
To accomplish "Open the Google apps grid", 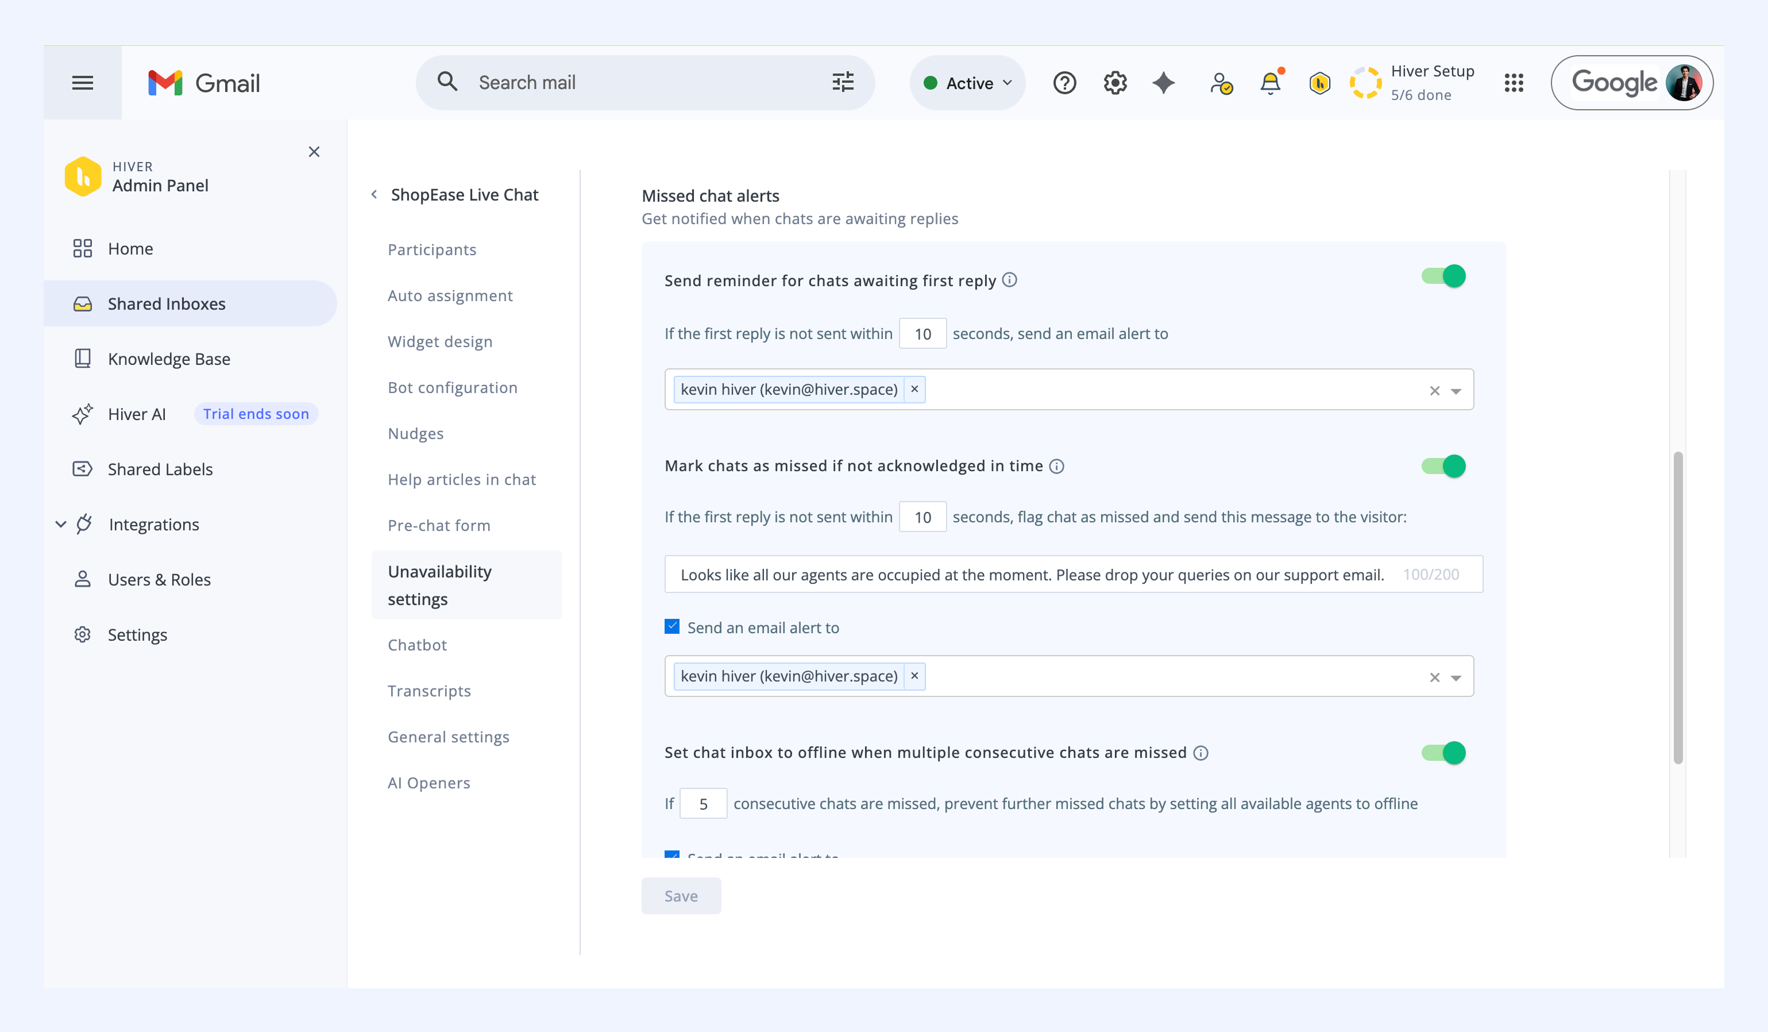I will (1514, 83).
